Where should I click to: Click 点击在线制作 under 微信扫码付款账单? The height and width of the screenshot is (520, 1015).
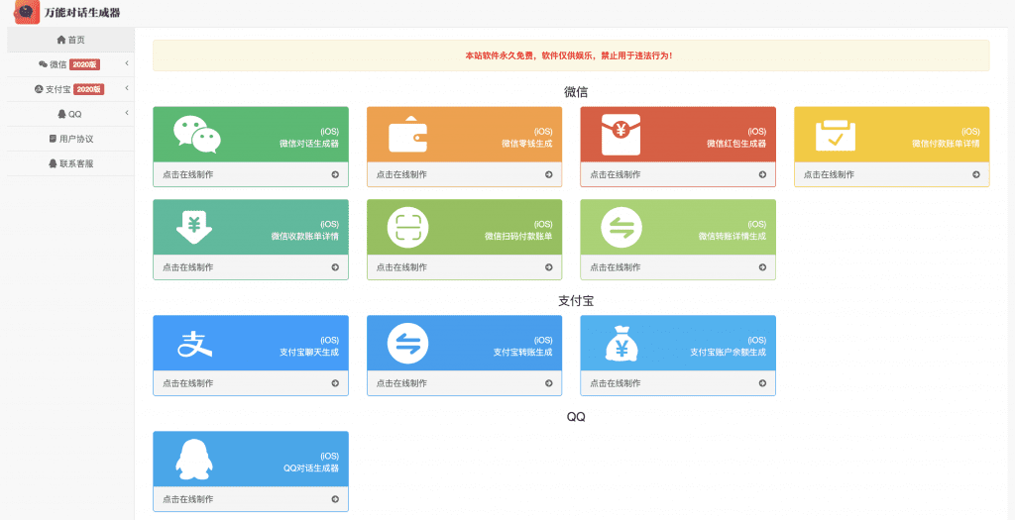pos(401,267)
